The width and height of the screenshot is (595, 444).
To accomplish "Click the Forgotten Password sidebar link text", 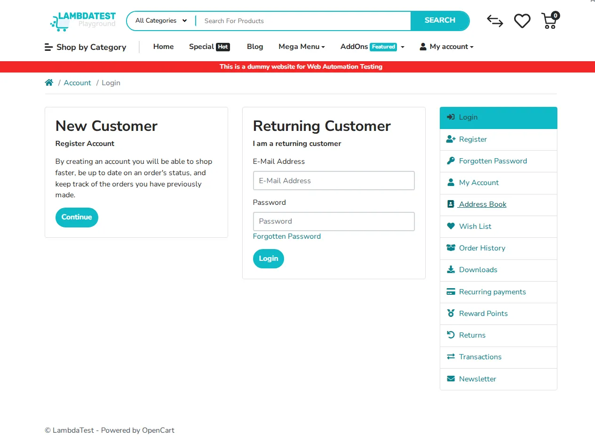I will point(493,161).
